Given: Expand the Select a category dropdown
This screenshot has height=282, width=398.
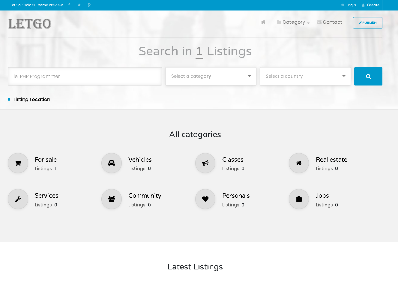Looking at the screenshot, I should click(x=211, y=76).
